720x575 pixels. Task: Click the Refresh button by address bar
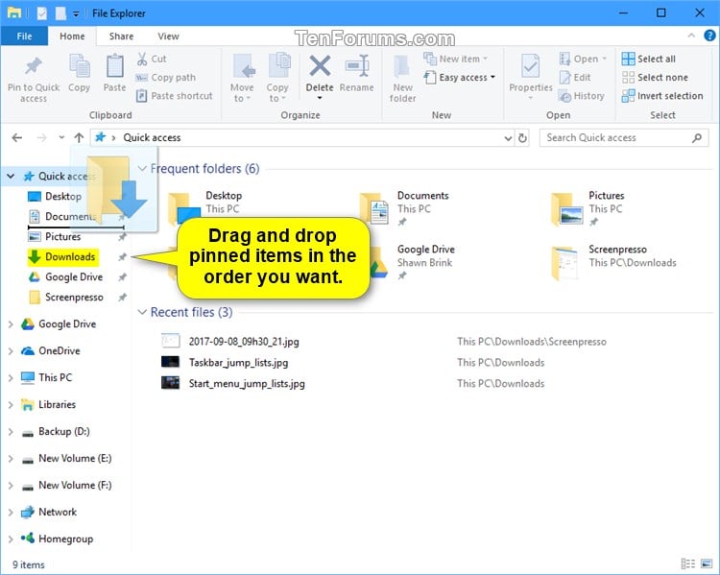pos(522,138)
